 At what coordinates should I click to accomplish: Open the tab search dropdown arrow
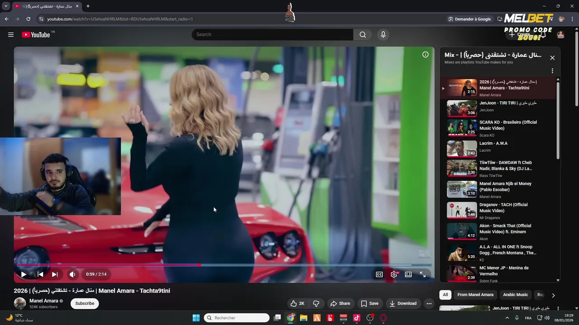(x=6, y=6)
